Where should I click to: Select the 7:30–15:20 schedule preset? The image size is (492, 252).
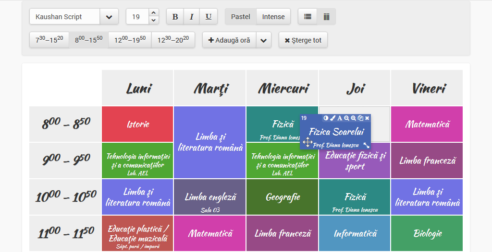pyautogui.click(x=49, y=40)
